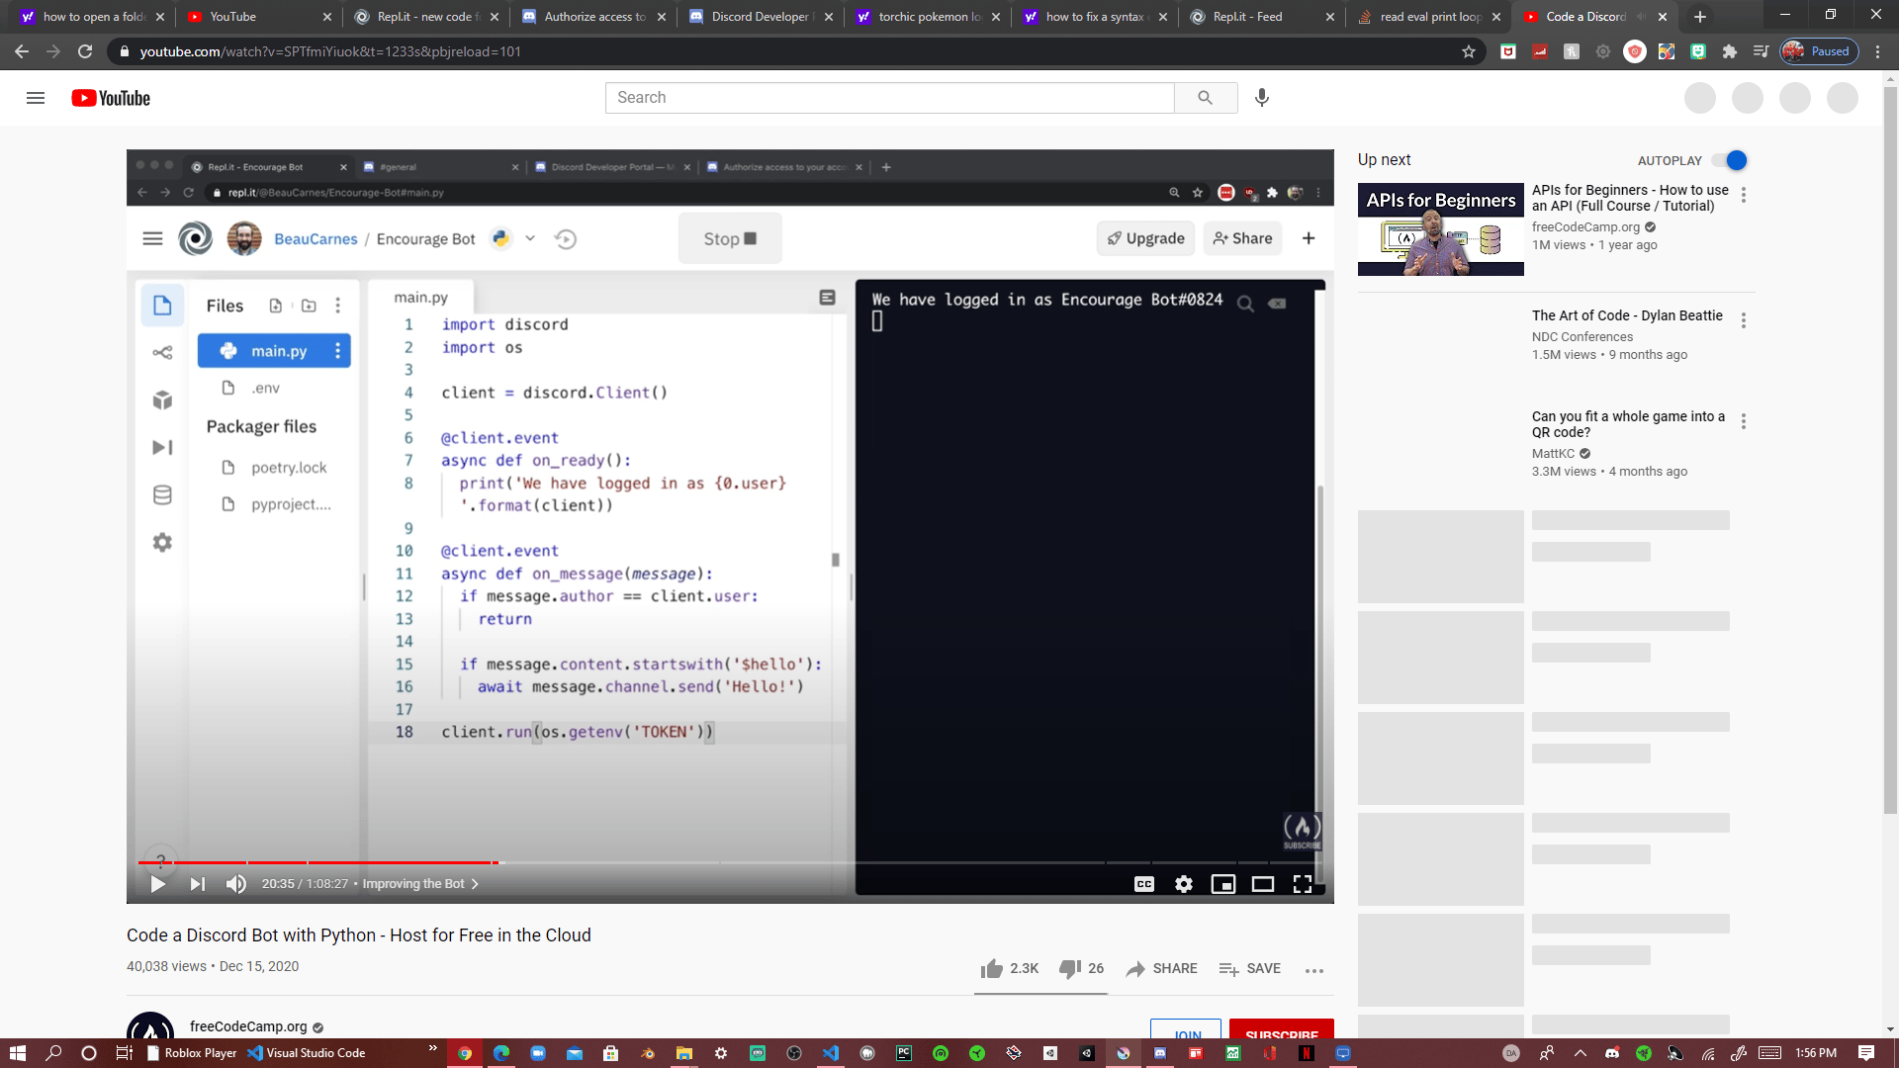
Task: Skip to the next video
Action: coord(198,884)
